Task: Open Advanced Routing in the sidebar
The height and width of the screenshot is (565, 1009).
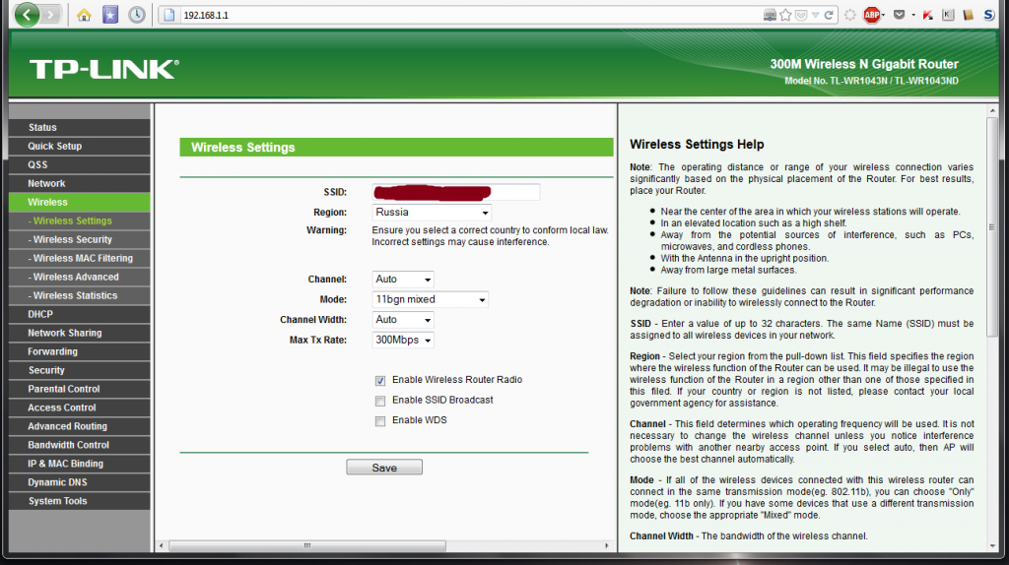Action: point(80,425)
